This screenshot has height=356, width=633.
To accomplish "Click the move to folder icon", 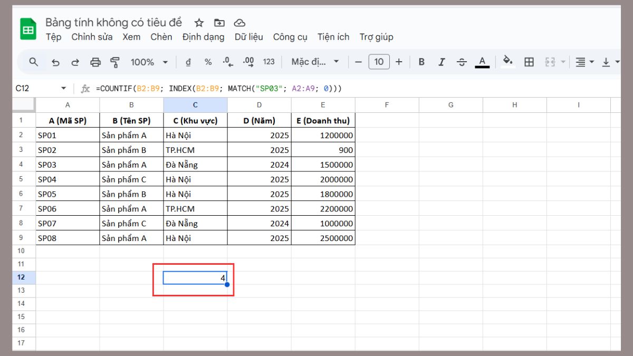I will [x=219, y=23].
